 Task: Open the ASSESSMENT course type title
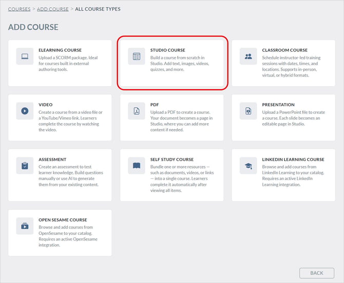point(52,159)
